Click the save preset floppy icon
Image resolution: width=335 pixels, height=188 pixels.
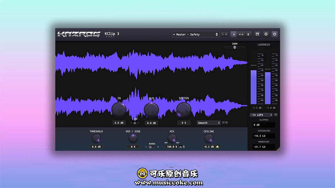[257, 34]
